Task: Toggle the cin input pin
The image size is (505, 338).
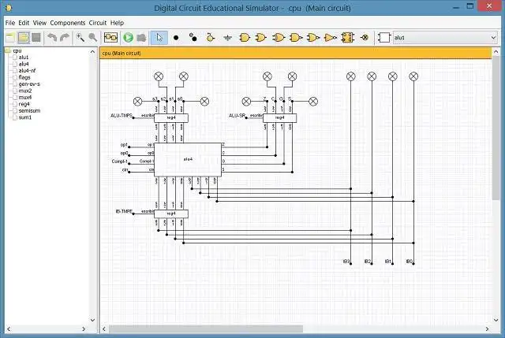Action: tap(129, 172)
